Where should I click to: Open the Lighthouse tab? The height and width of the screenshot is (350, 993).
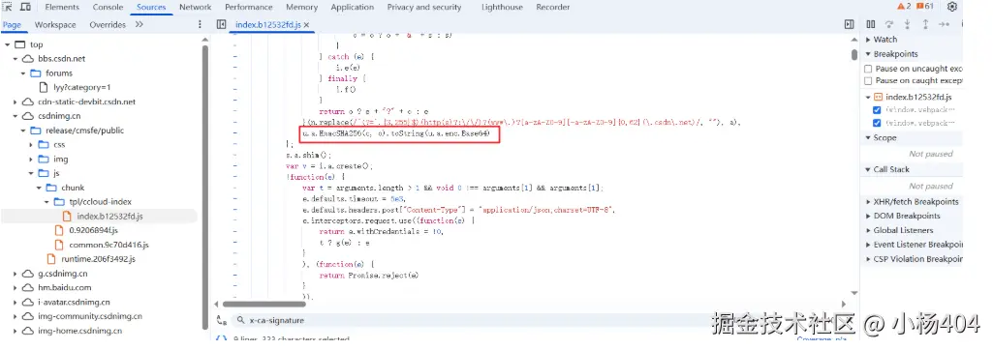(x=502, y=7)
